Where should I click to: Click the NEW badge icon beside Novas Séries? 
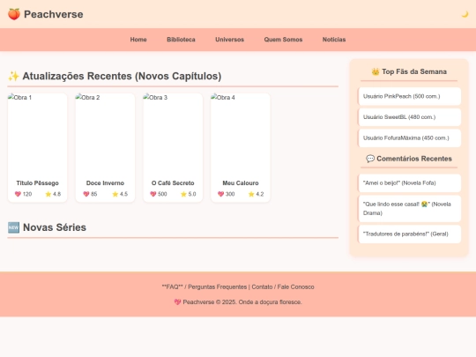point(13,227)
